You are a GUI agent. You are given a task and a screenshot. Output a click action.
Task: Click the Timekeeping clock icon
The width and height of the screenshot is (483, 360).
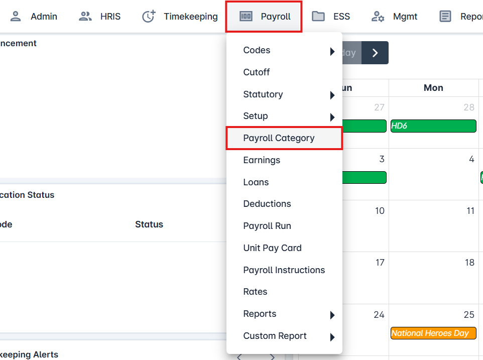click(x=149, y=17)
